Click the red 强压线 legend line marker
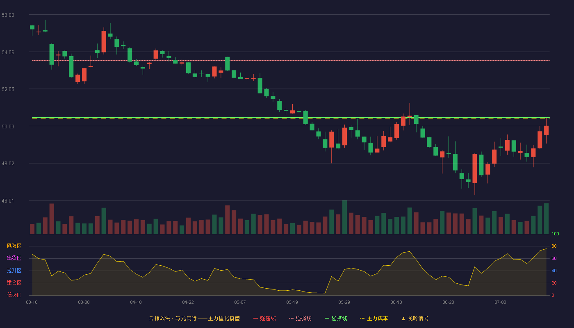The image size is (574, 328). (x=255, y=318)
